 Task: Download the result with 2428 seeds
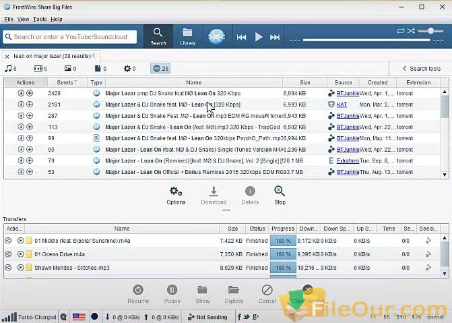coord(21,93)
